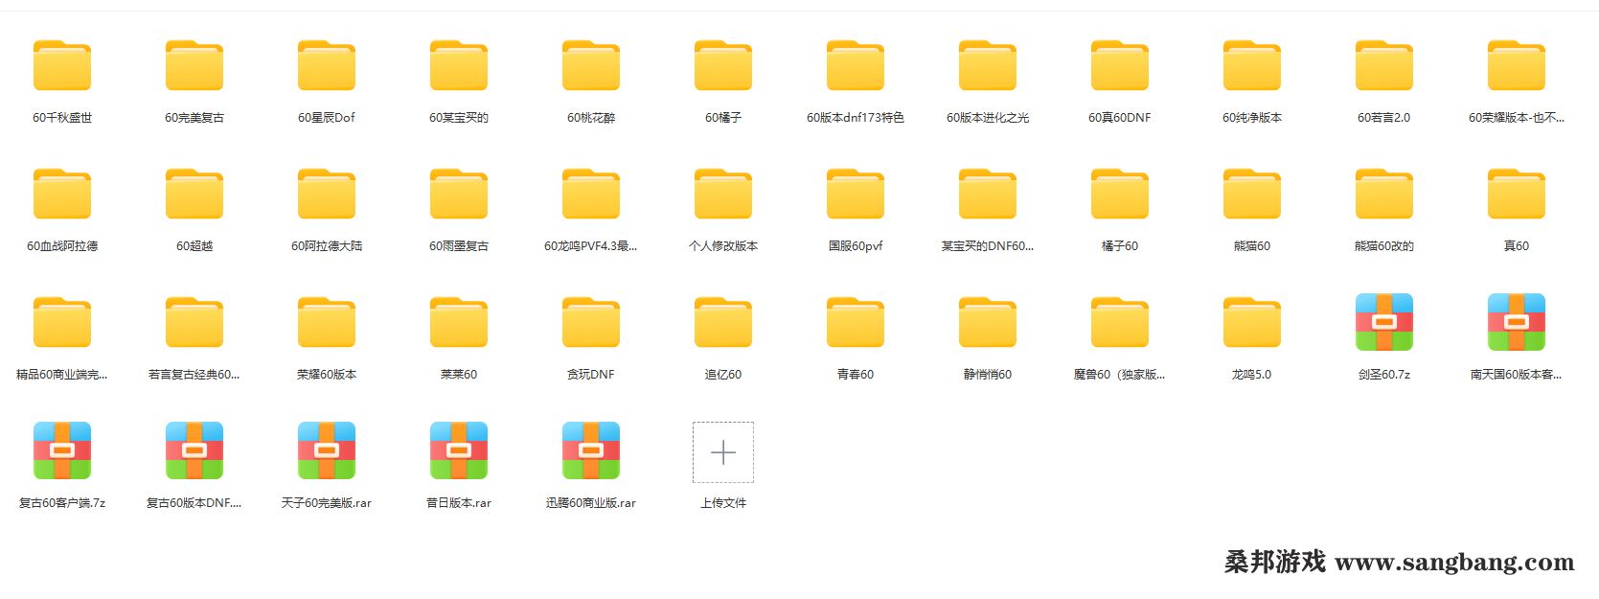The image size is (1599, 599).
Task: Open the 60千秋盛世 folder icon
Action: 62,65
